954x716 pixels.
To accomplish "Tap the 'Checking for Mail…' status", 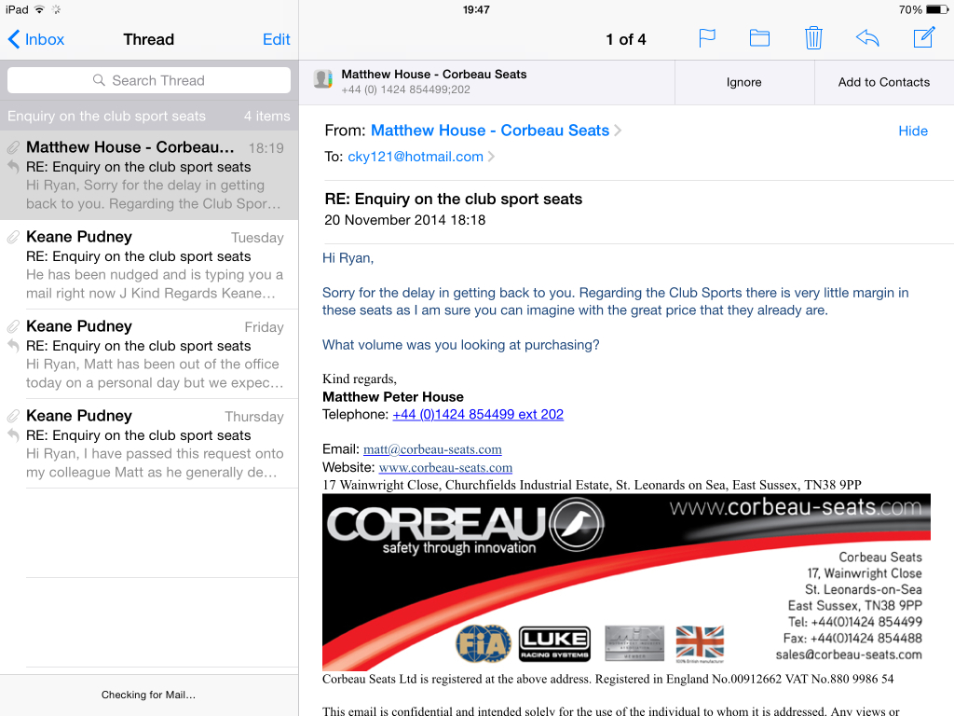I will pos(148,695).
